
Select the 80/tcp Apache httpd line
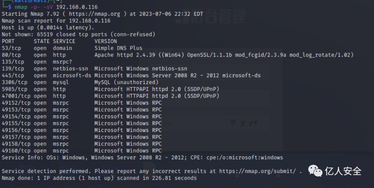[178, 55]
